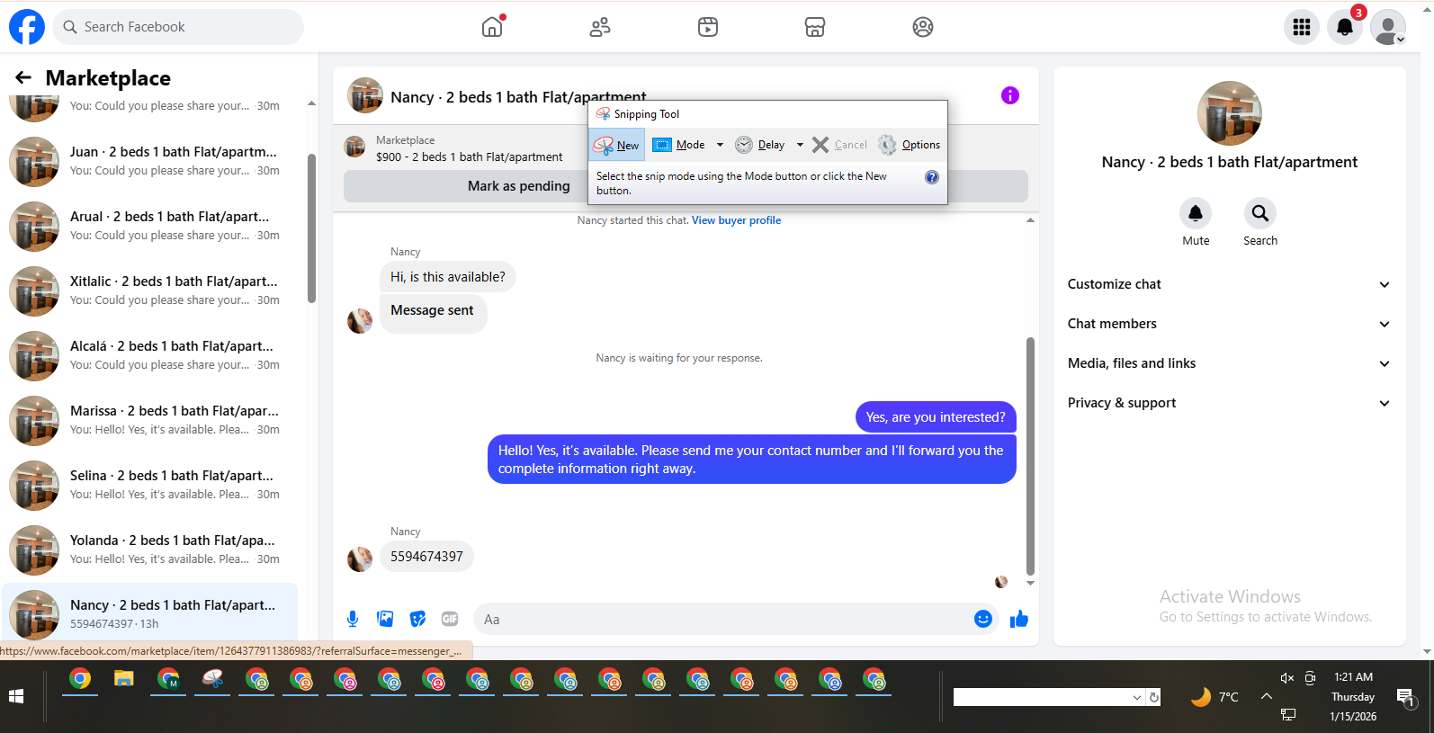The image size is (1434, 733).
Task: Open Snipping Tool taskbar icon
Action: coord(213,679)
